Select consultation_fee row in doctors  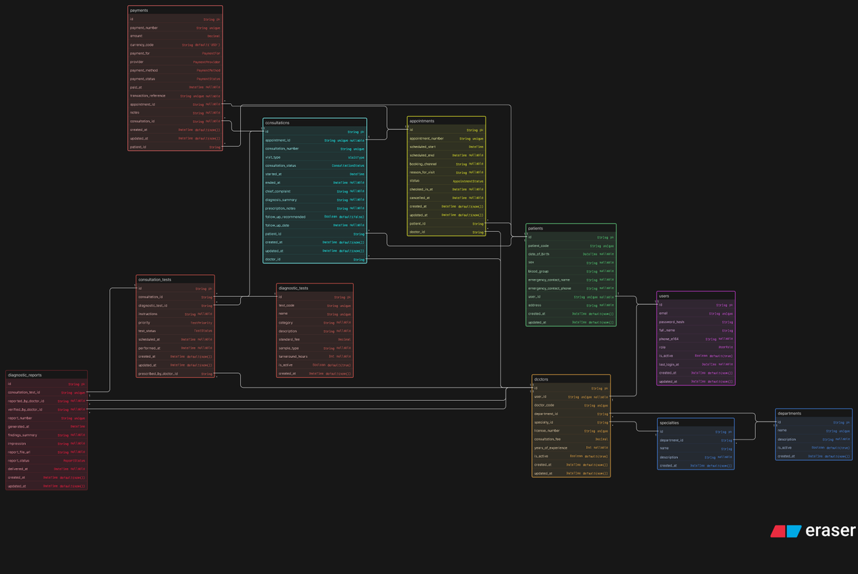(571, 439)
